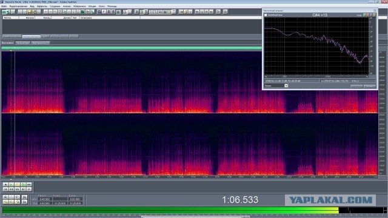This screenshot has width=388, height=218.
Task: Close the frequency analysis window
Action: point(375,11)
